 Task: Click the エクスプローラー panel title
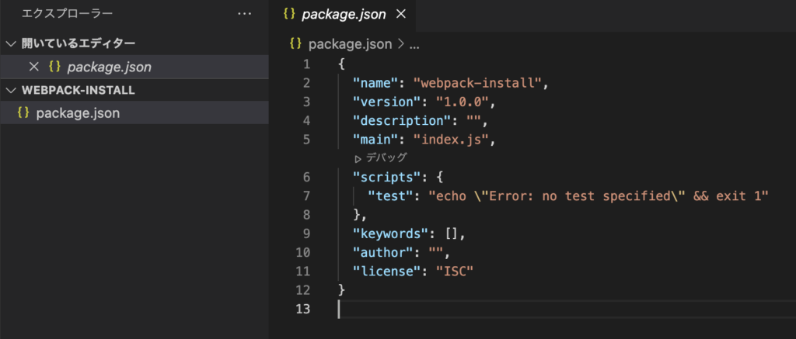[x=67, y=14]
